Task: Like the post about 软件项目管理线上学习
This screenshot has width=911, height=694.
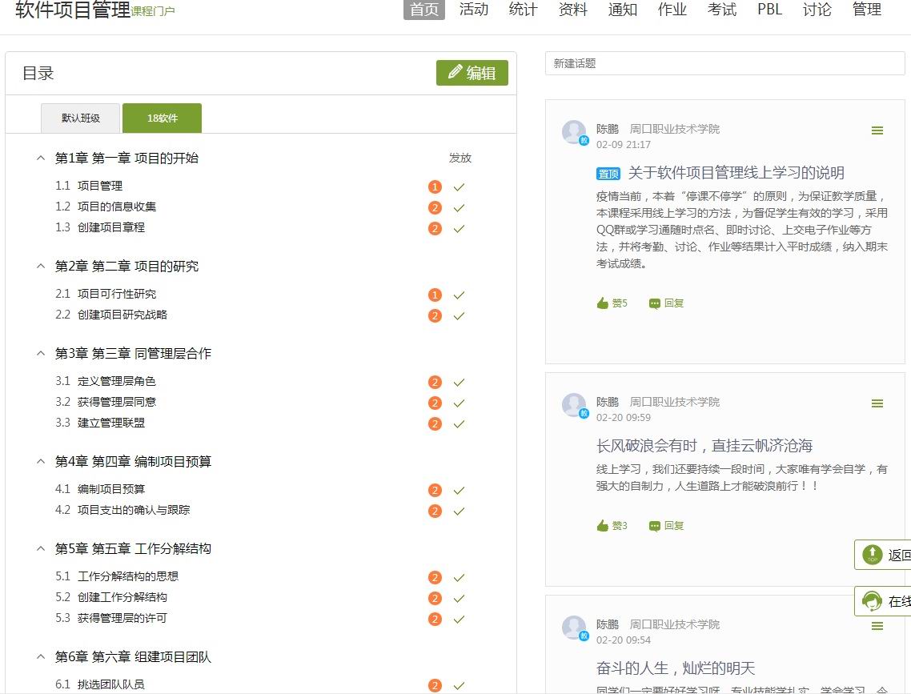Action: (612, 303)
